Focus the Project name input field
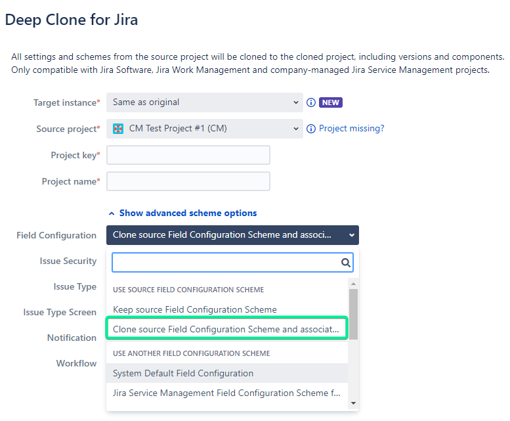 point(188,181)
